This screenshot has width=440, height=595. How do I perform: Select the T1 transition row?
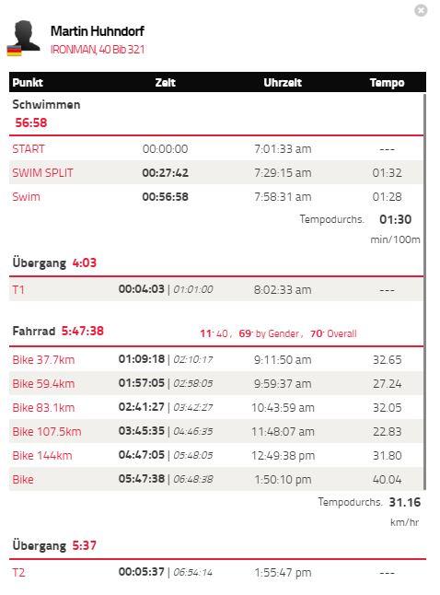click(215, 289)
